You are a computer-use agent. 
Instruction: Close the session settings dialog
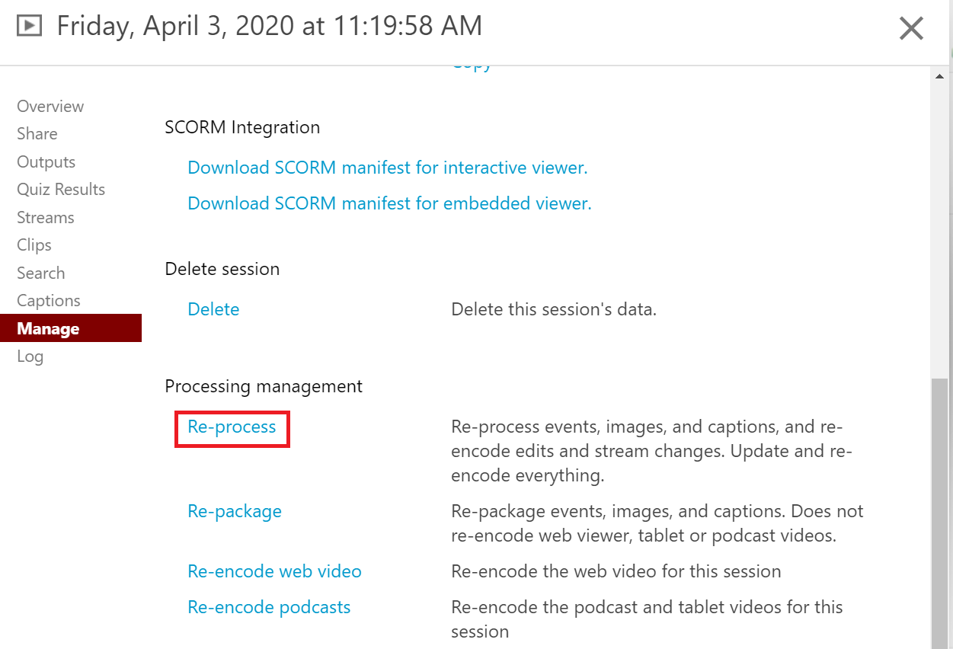click(x=911, y=28)
